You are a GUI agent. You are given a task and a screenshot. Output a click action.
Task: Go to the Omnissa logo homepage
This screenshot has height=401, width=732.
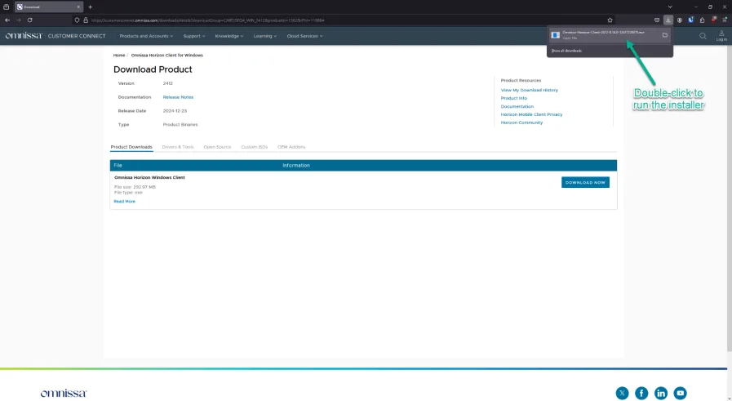pos(24,36)
